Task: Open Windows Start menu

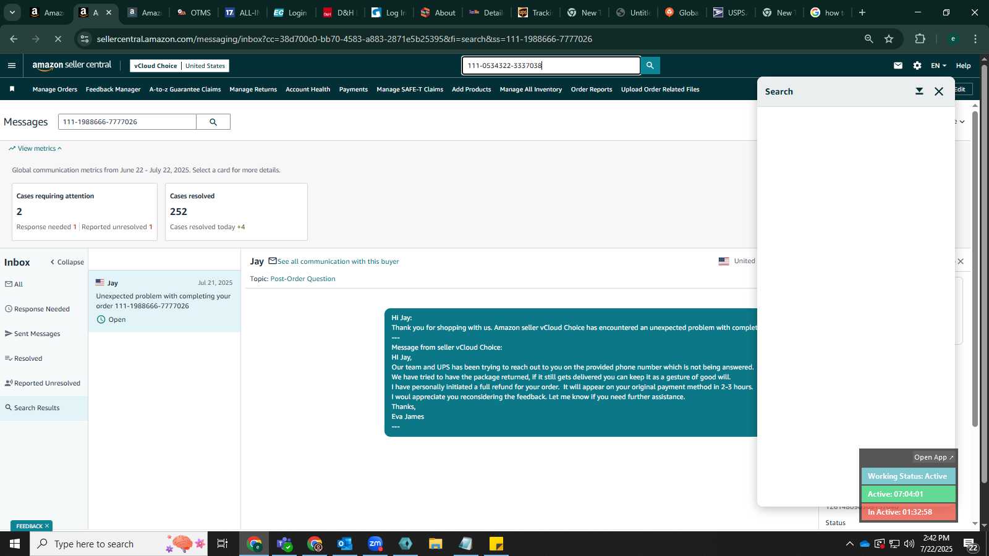Action: 15,544
